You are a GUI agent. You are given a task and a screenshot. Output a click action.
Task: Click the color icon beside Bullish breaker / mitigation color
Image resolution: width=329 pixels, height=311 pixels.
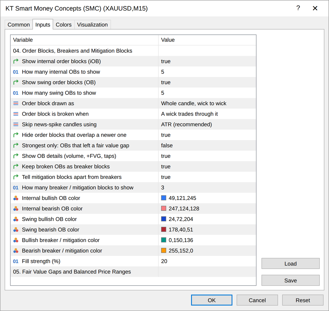16,240
